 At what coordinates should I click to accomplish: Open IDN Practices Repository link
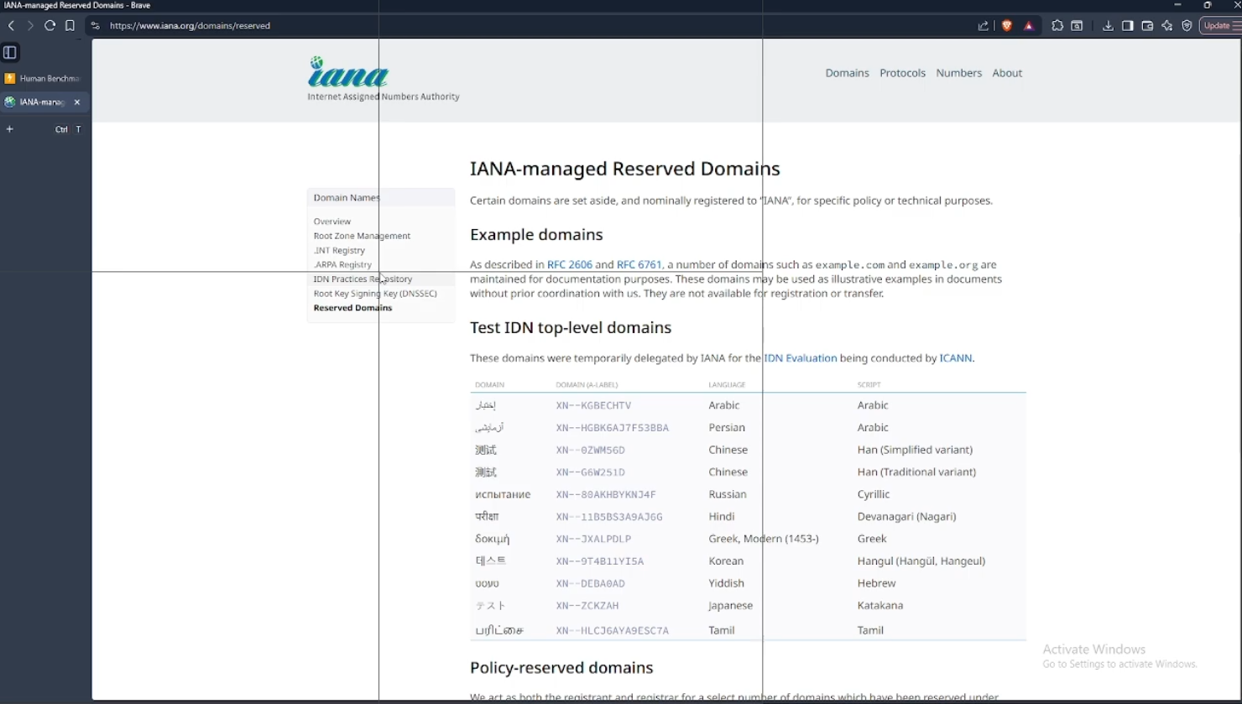363,279
